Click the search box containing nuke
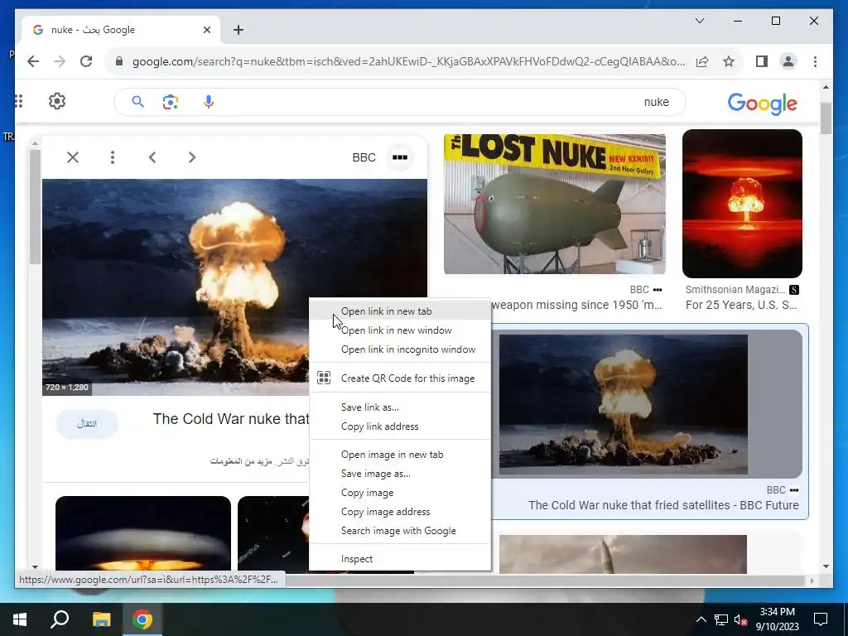The height and width of the screenshot is (636, 848). [x=400, y=102]
